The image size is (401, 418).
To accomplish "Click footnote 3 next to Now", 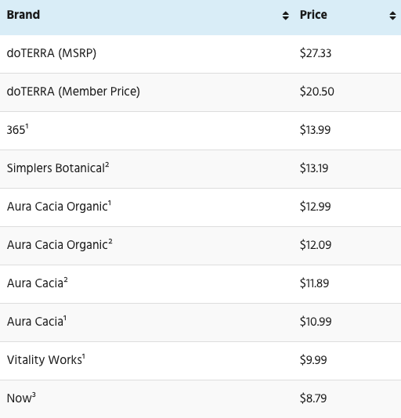I will pyautogui.click(x=34, y=395).
